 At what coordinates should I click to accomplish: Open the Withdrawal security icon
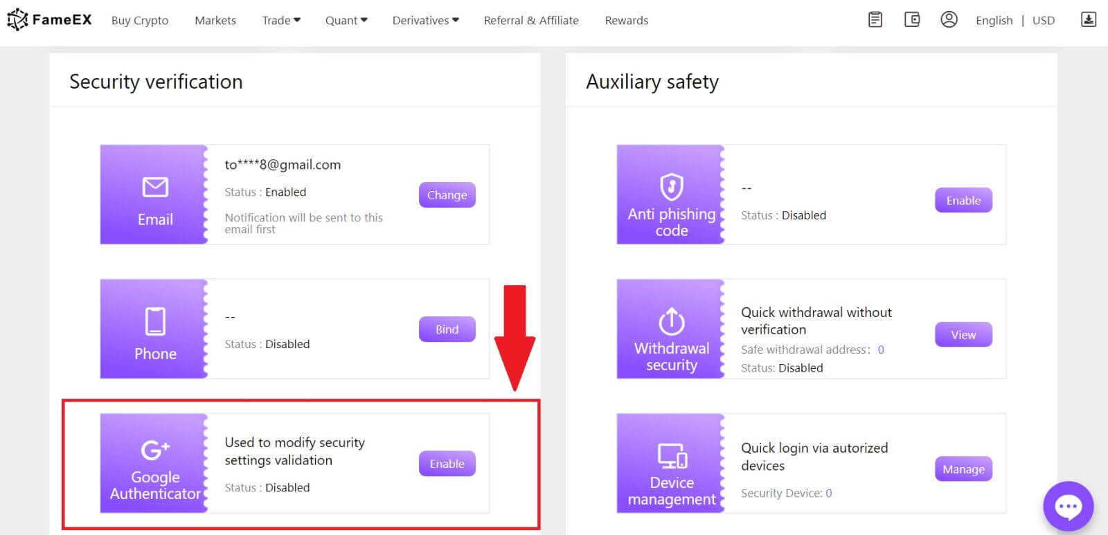[x=670, y=323]
